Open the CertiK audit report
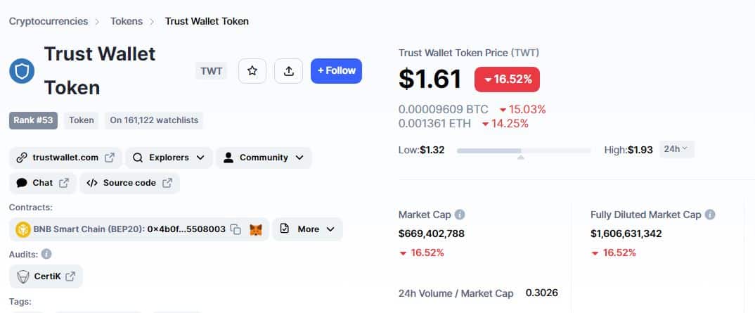Viewport: 755px width, 313px height. point(46,276)
